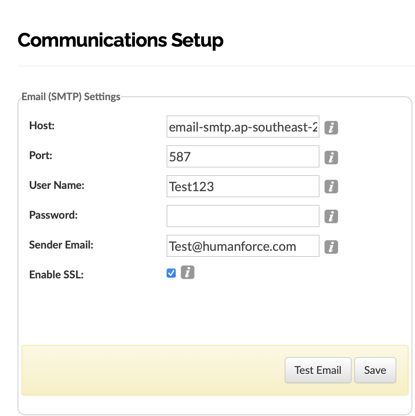Viewport: 415px width, 416px height.
Task: Open the info icon next to Port
Action: [x=331, y=158]
